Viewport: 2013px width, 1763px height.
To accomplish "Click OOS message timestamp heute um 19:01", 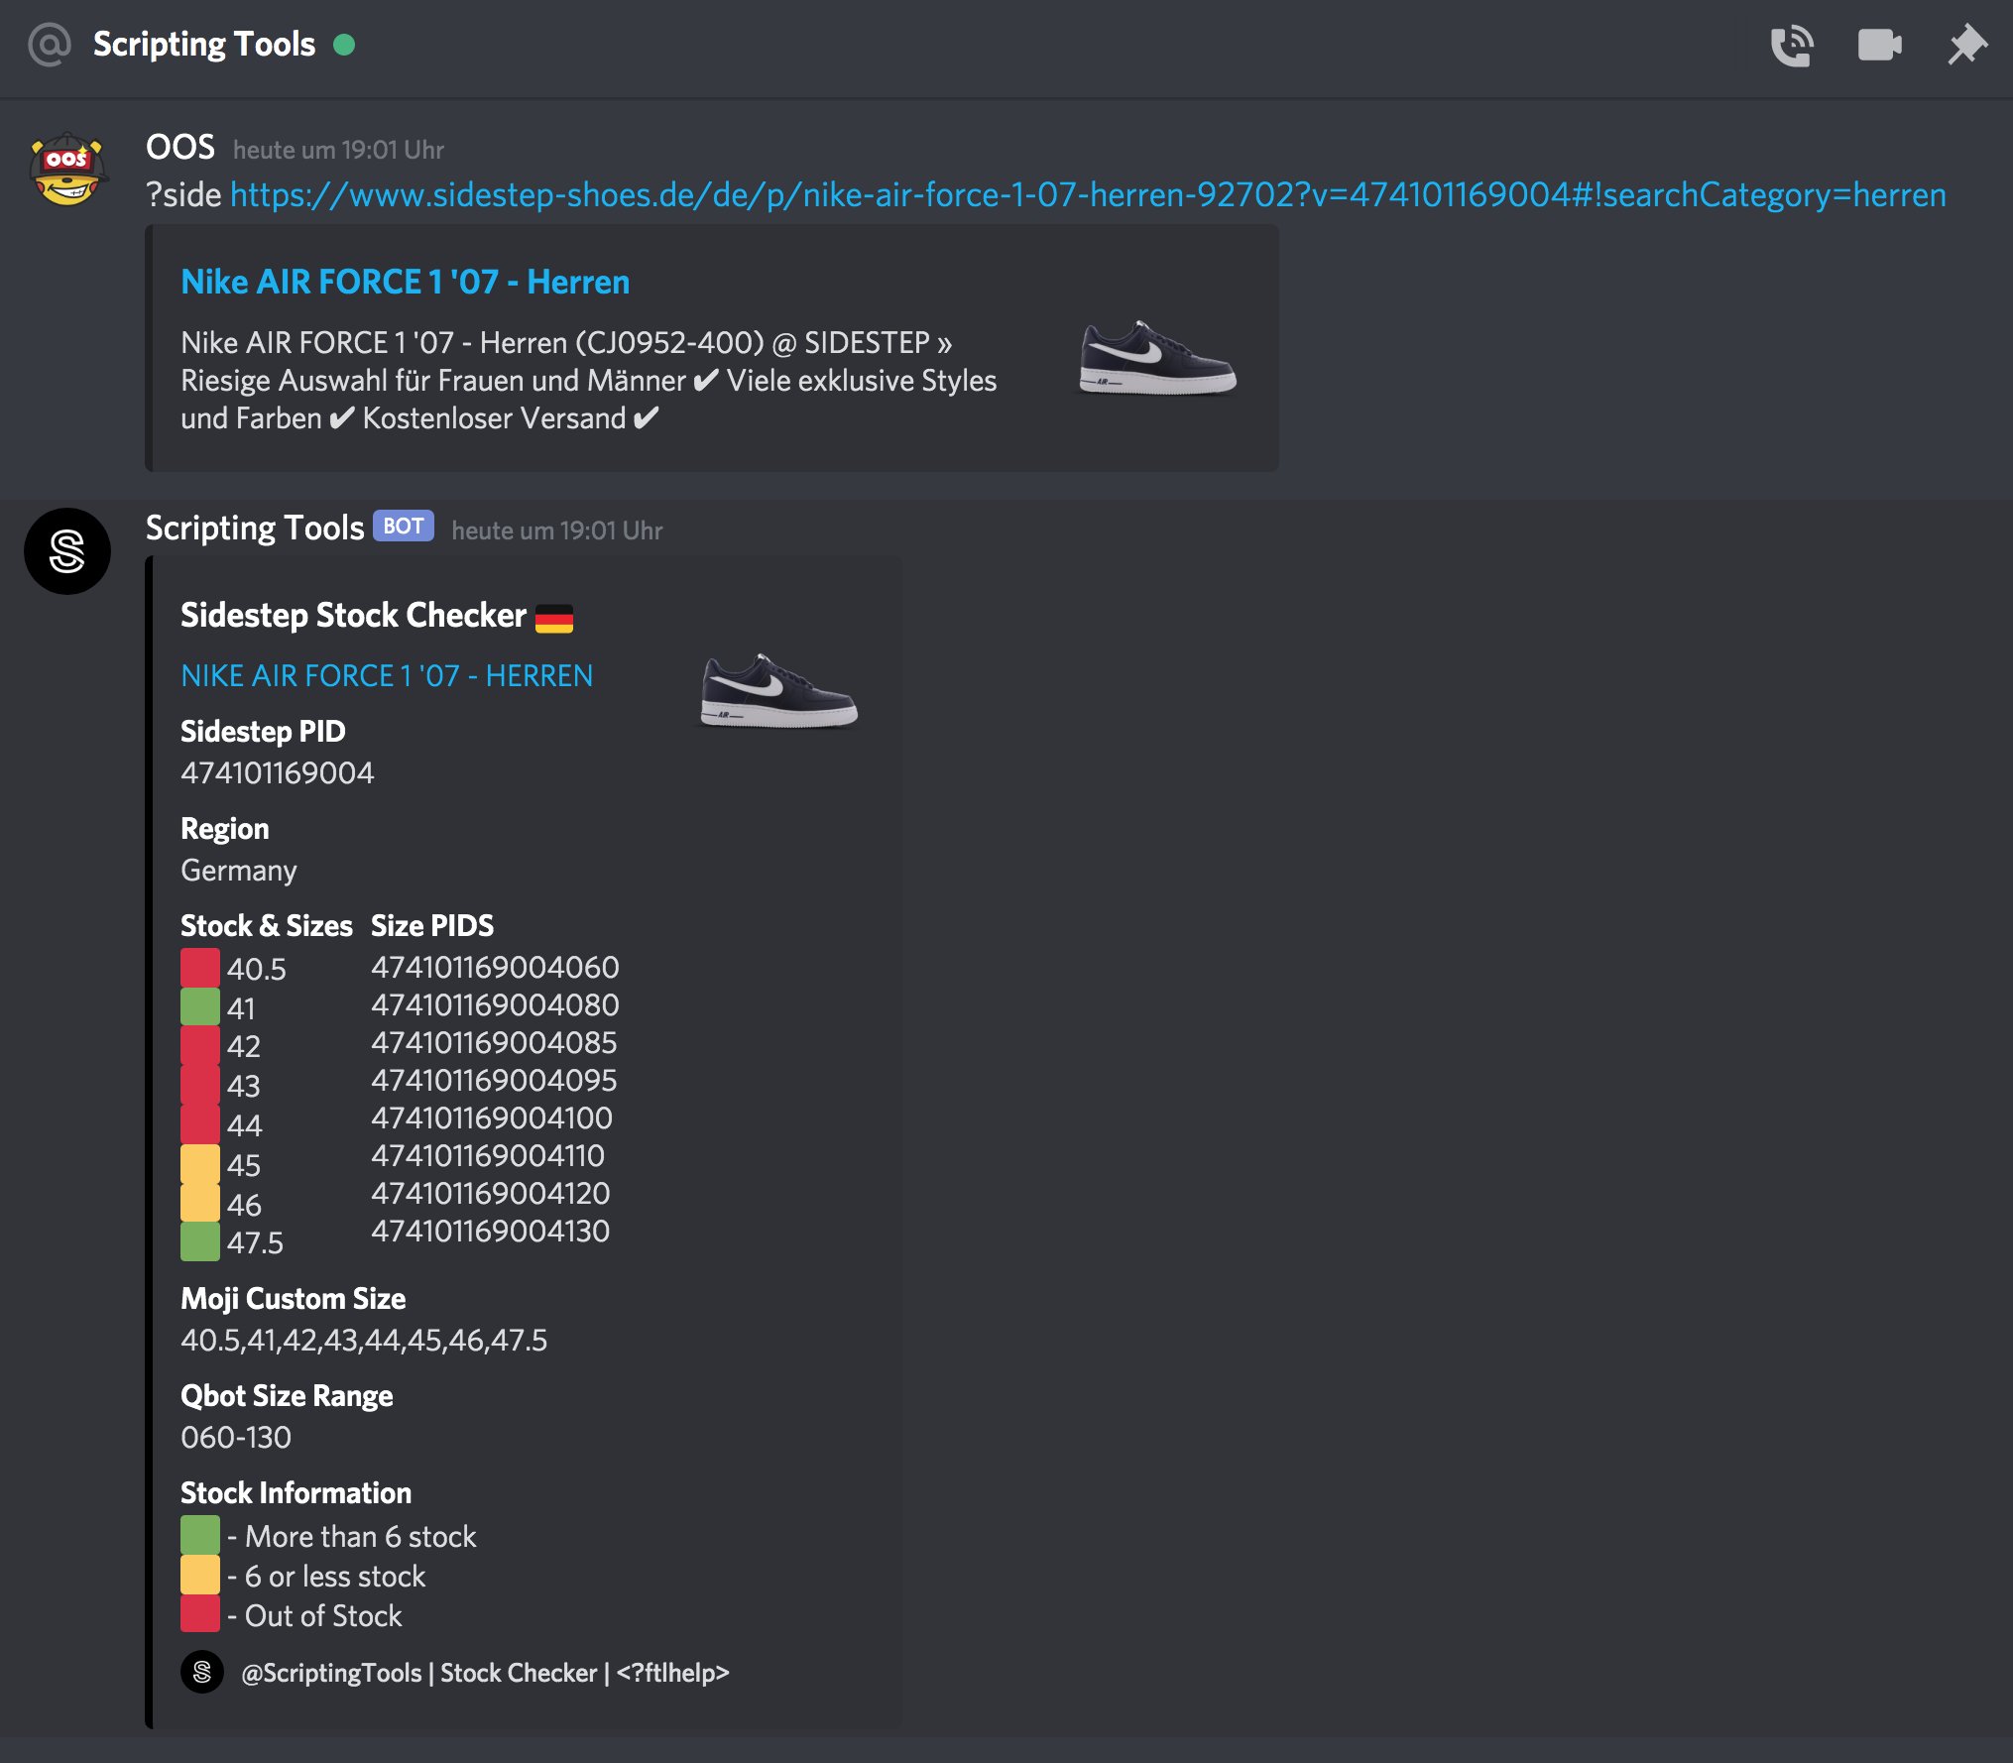I will click(339, 150).
